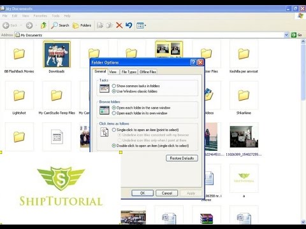Viewport: 306px width, 229px height.
Task: Open the Views toolbar dropdown
Action: [142, 25]
